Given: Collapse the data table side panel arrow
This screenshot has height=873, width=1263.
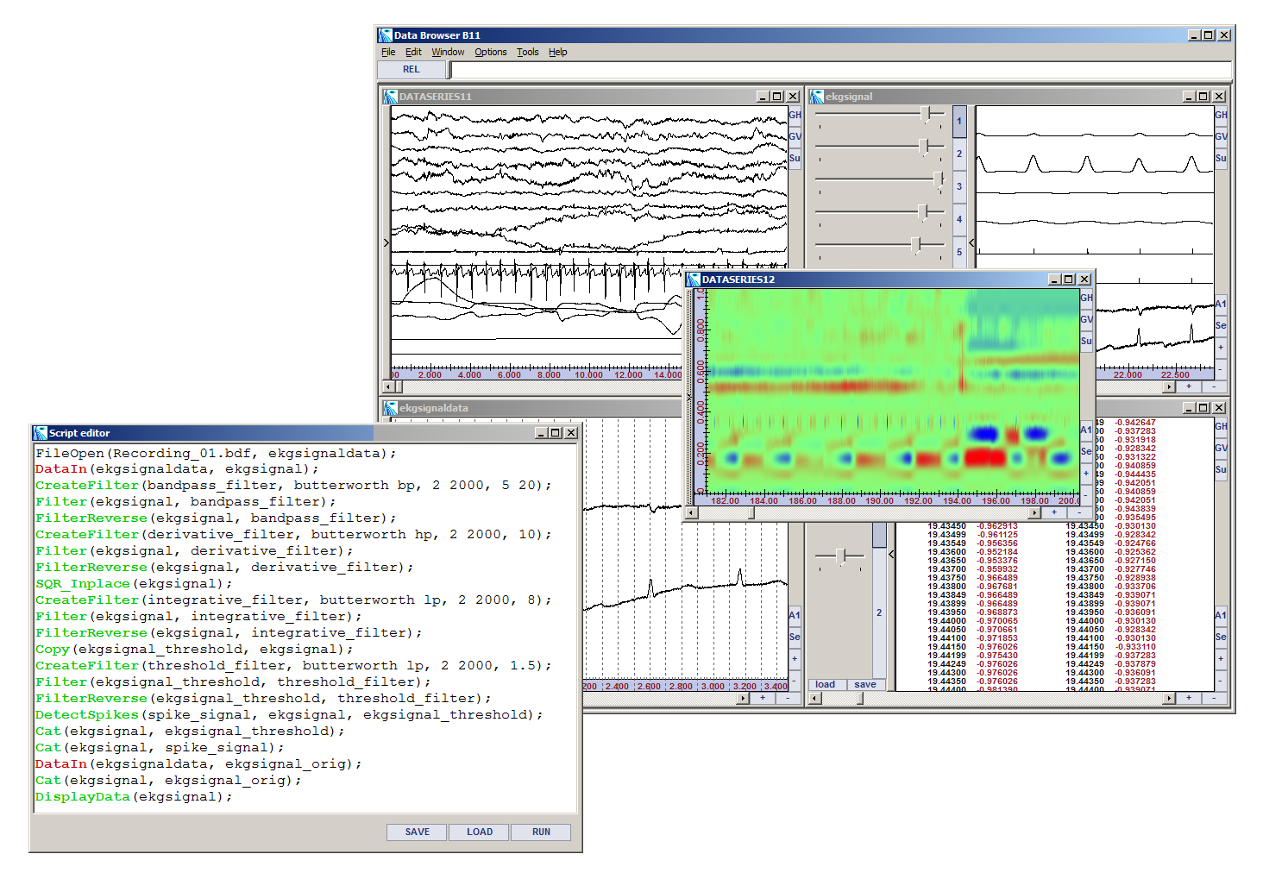Looking at the screenshot, I should point(891,554).
